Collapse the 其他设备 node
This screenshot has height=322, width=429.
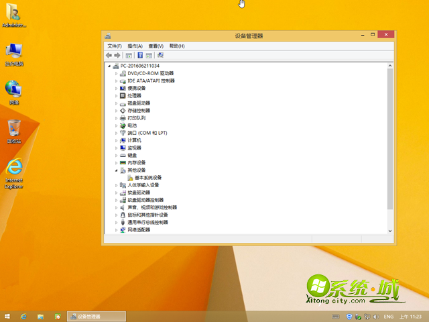pyautogui.click(x=116, y=170)
